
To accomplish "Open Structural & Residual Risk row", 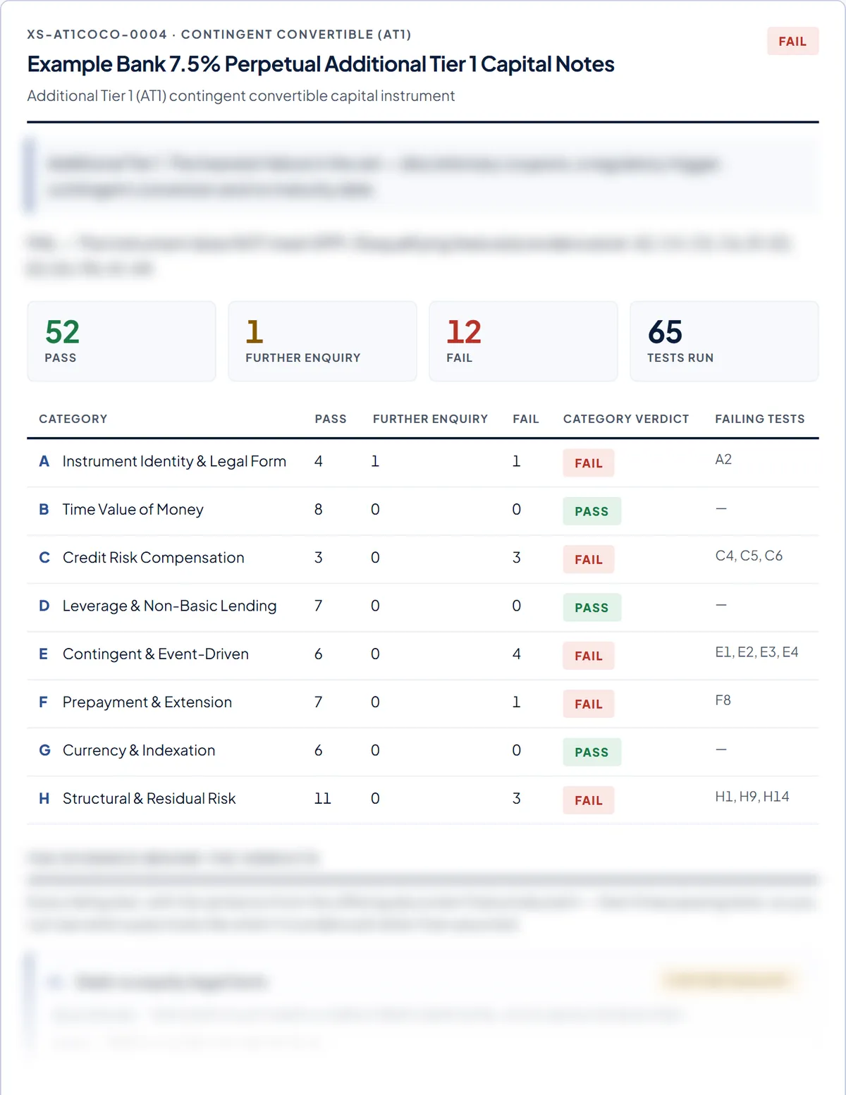I will tap(423, 800).
